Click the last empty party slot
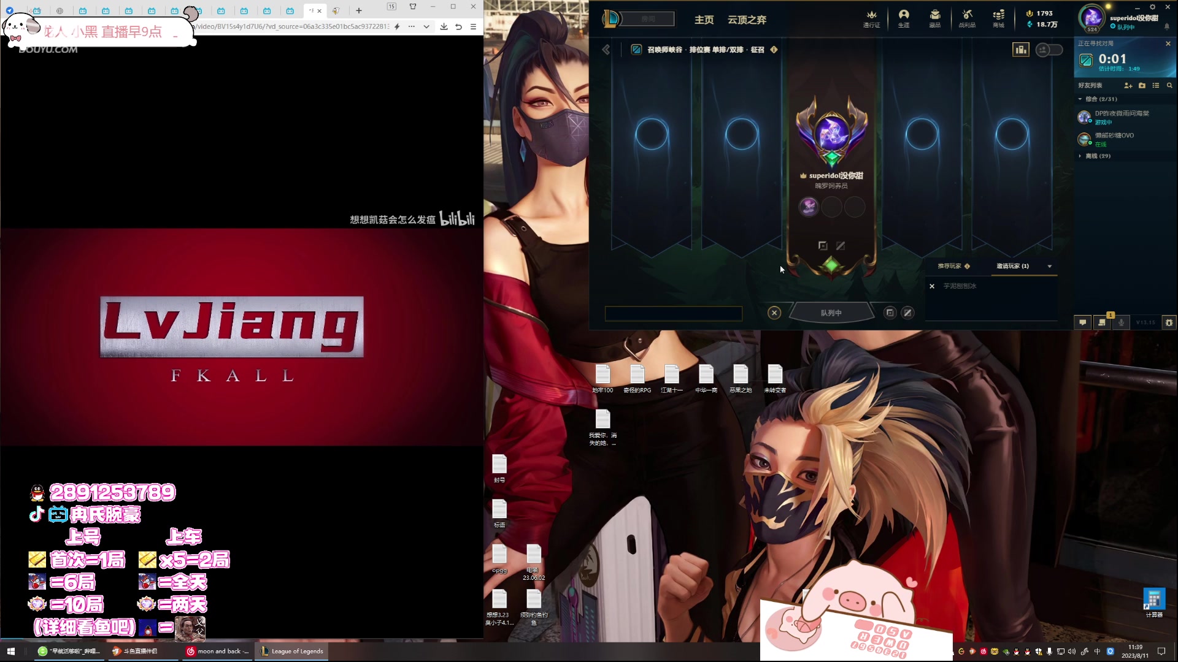 1012,134
